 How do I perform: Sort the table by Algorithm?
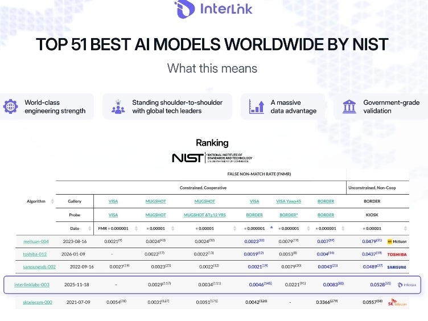click(52, 201)
